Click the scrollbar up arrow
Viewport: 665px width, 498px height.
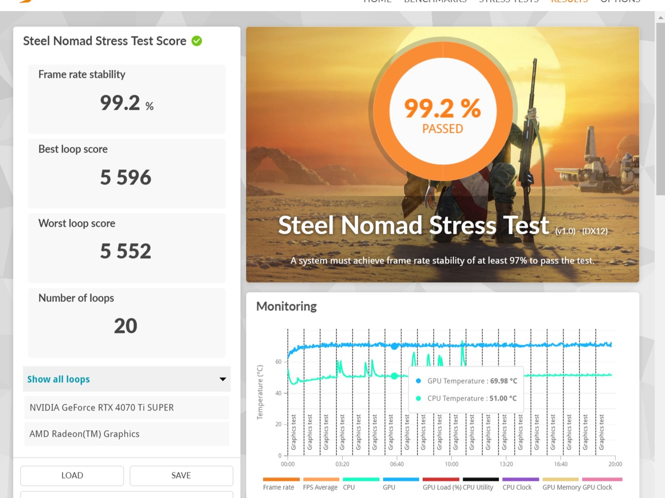click(660, 18)
